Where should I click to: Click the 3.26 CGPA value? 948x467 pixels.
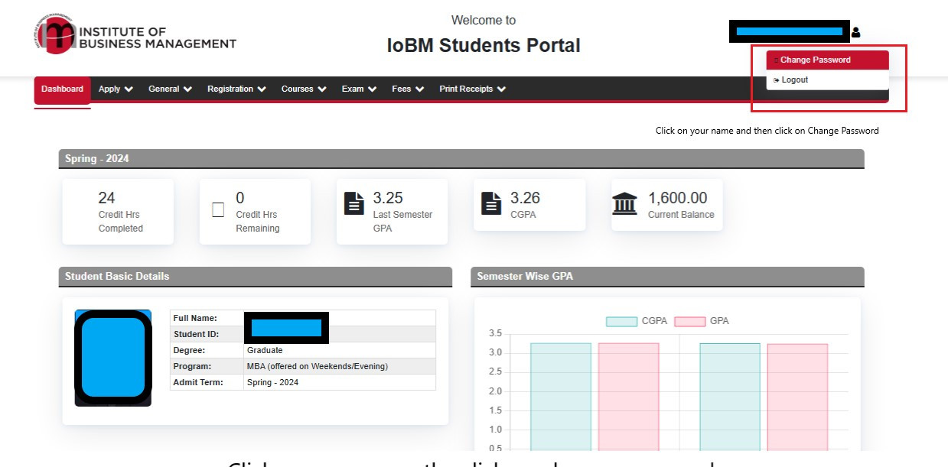tap(525, 198)
